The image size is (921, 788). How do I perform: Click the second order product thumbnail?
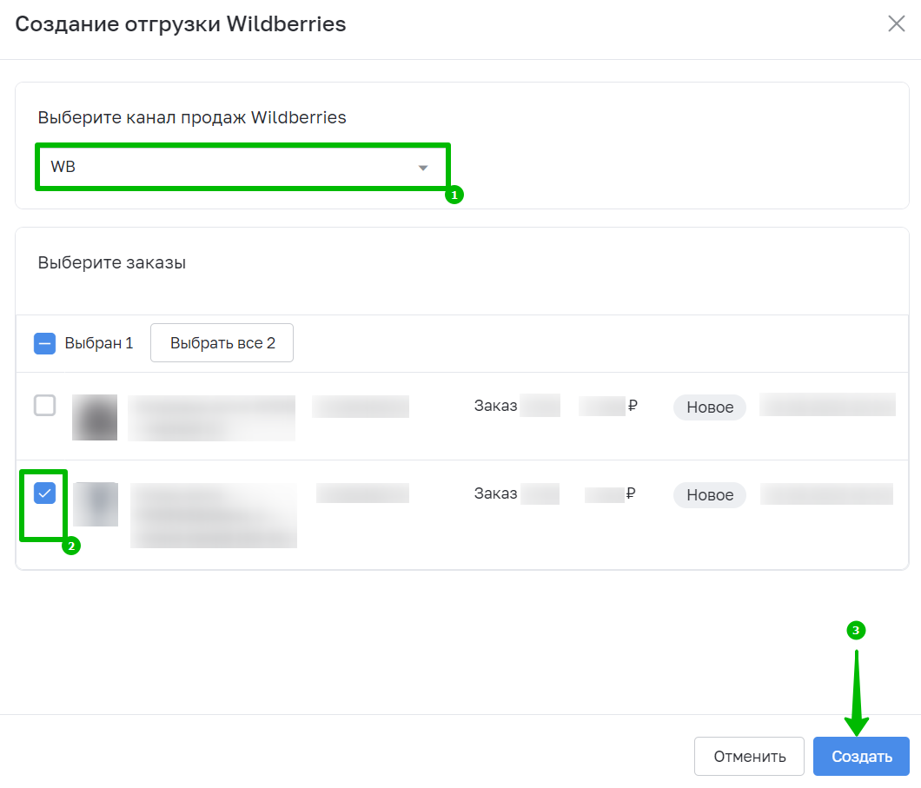click(96, 505)
